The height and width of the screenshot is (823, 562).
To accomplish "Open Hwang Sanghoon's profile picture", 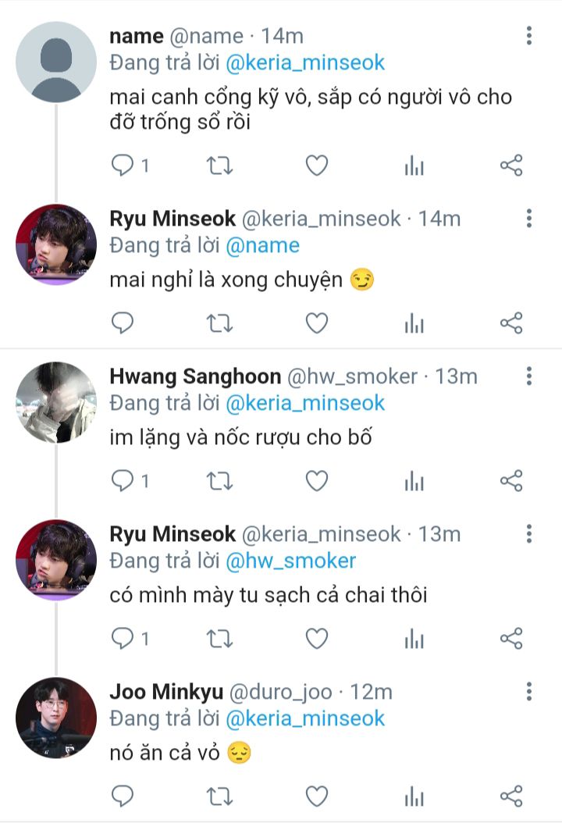I will (x=56, y=402).
